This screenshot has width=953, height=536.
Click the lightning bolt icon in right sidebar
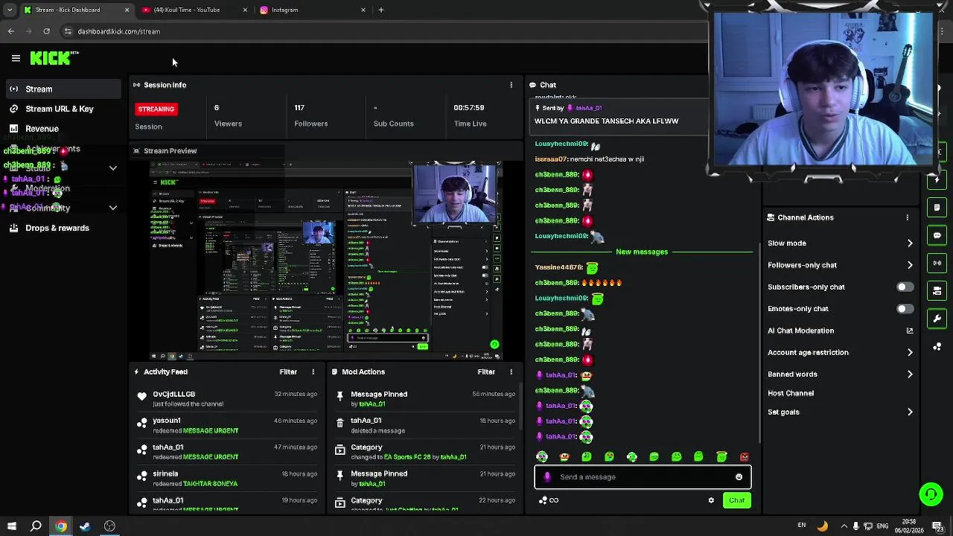pos(937,179)
